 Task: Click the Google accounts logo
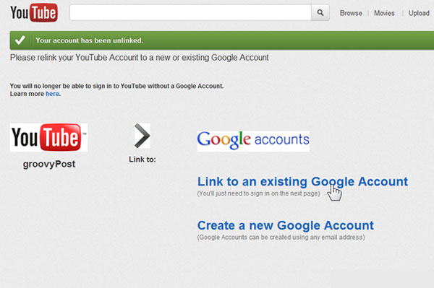pos(253,141)
